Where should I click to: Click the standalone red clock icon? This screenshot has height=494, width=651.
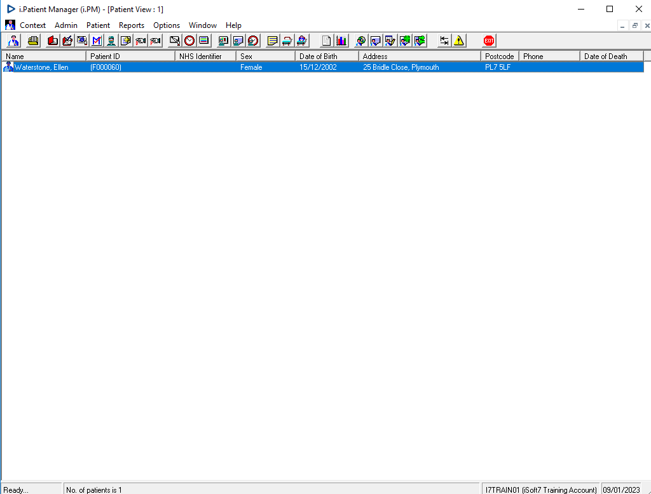point(189,41)
